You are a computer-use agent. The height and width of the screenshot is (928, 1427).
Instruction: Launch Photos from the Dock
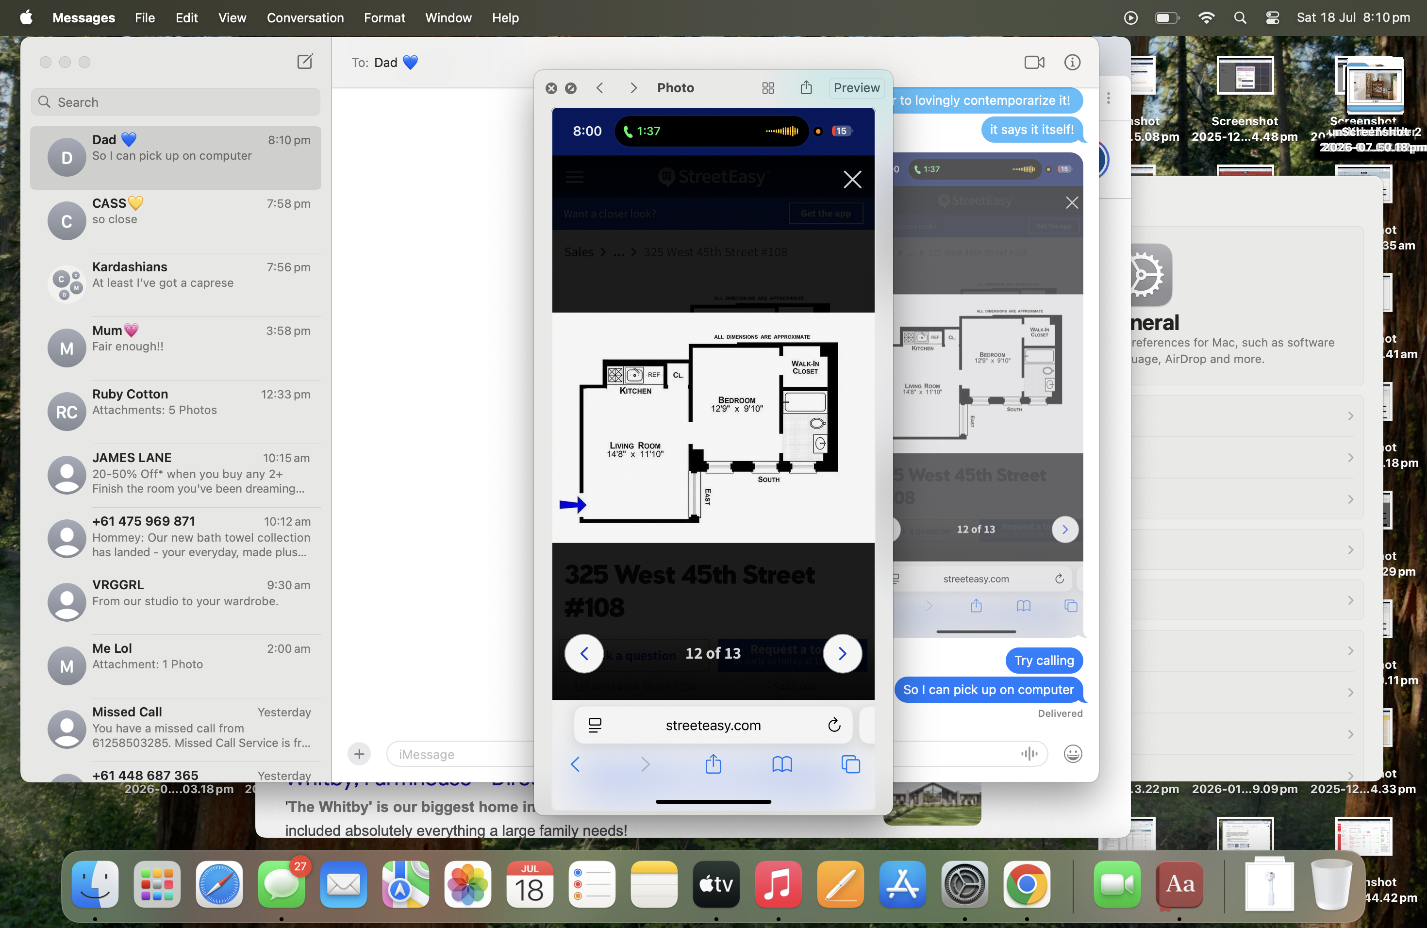coord(468,884)
